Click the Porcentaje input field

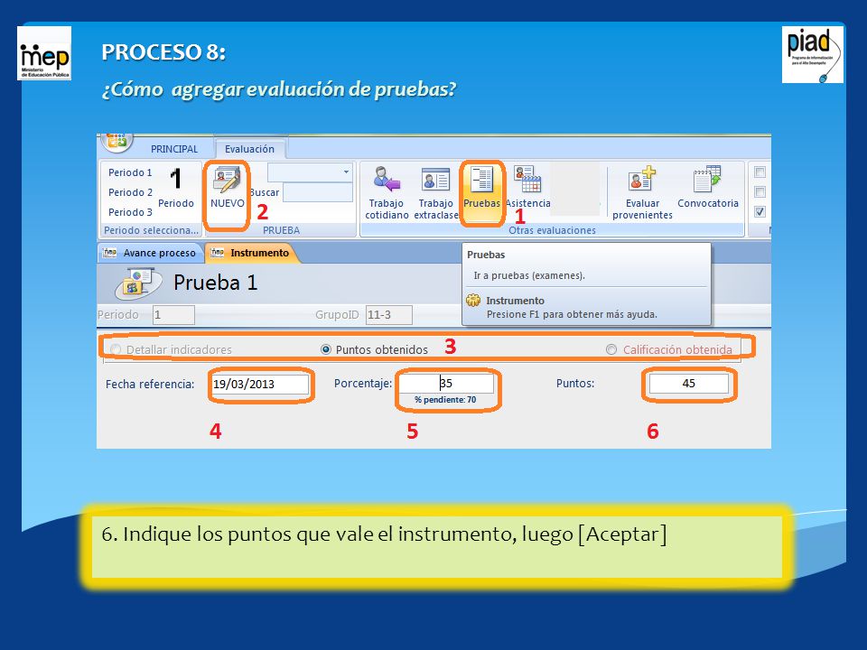(446, 383)
